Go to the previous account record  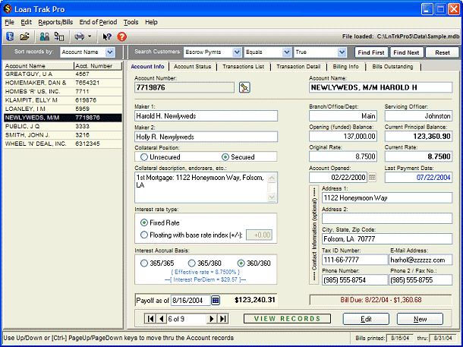pos(161,319)
